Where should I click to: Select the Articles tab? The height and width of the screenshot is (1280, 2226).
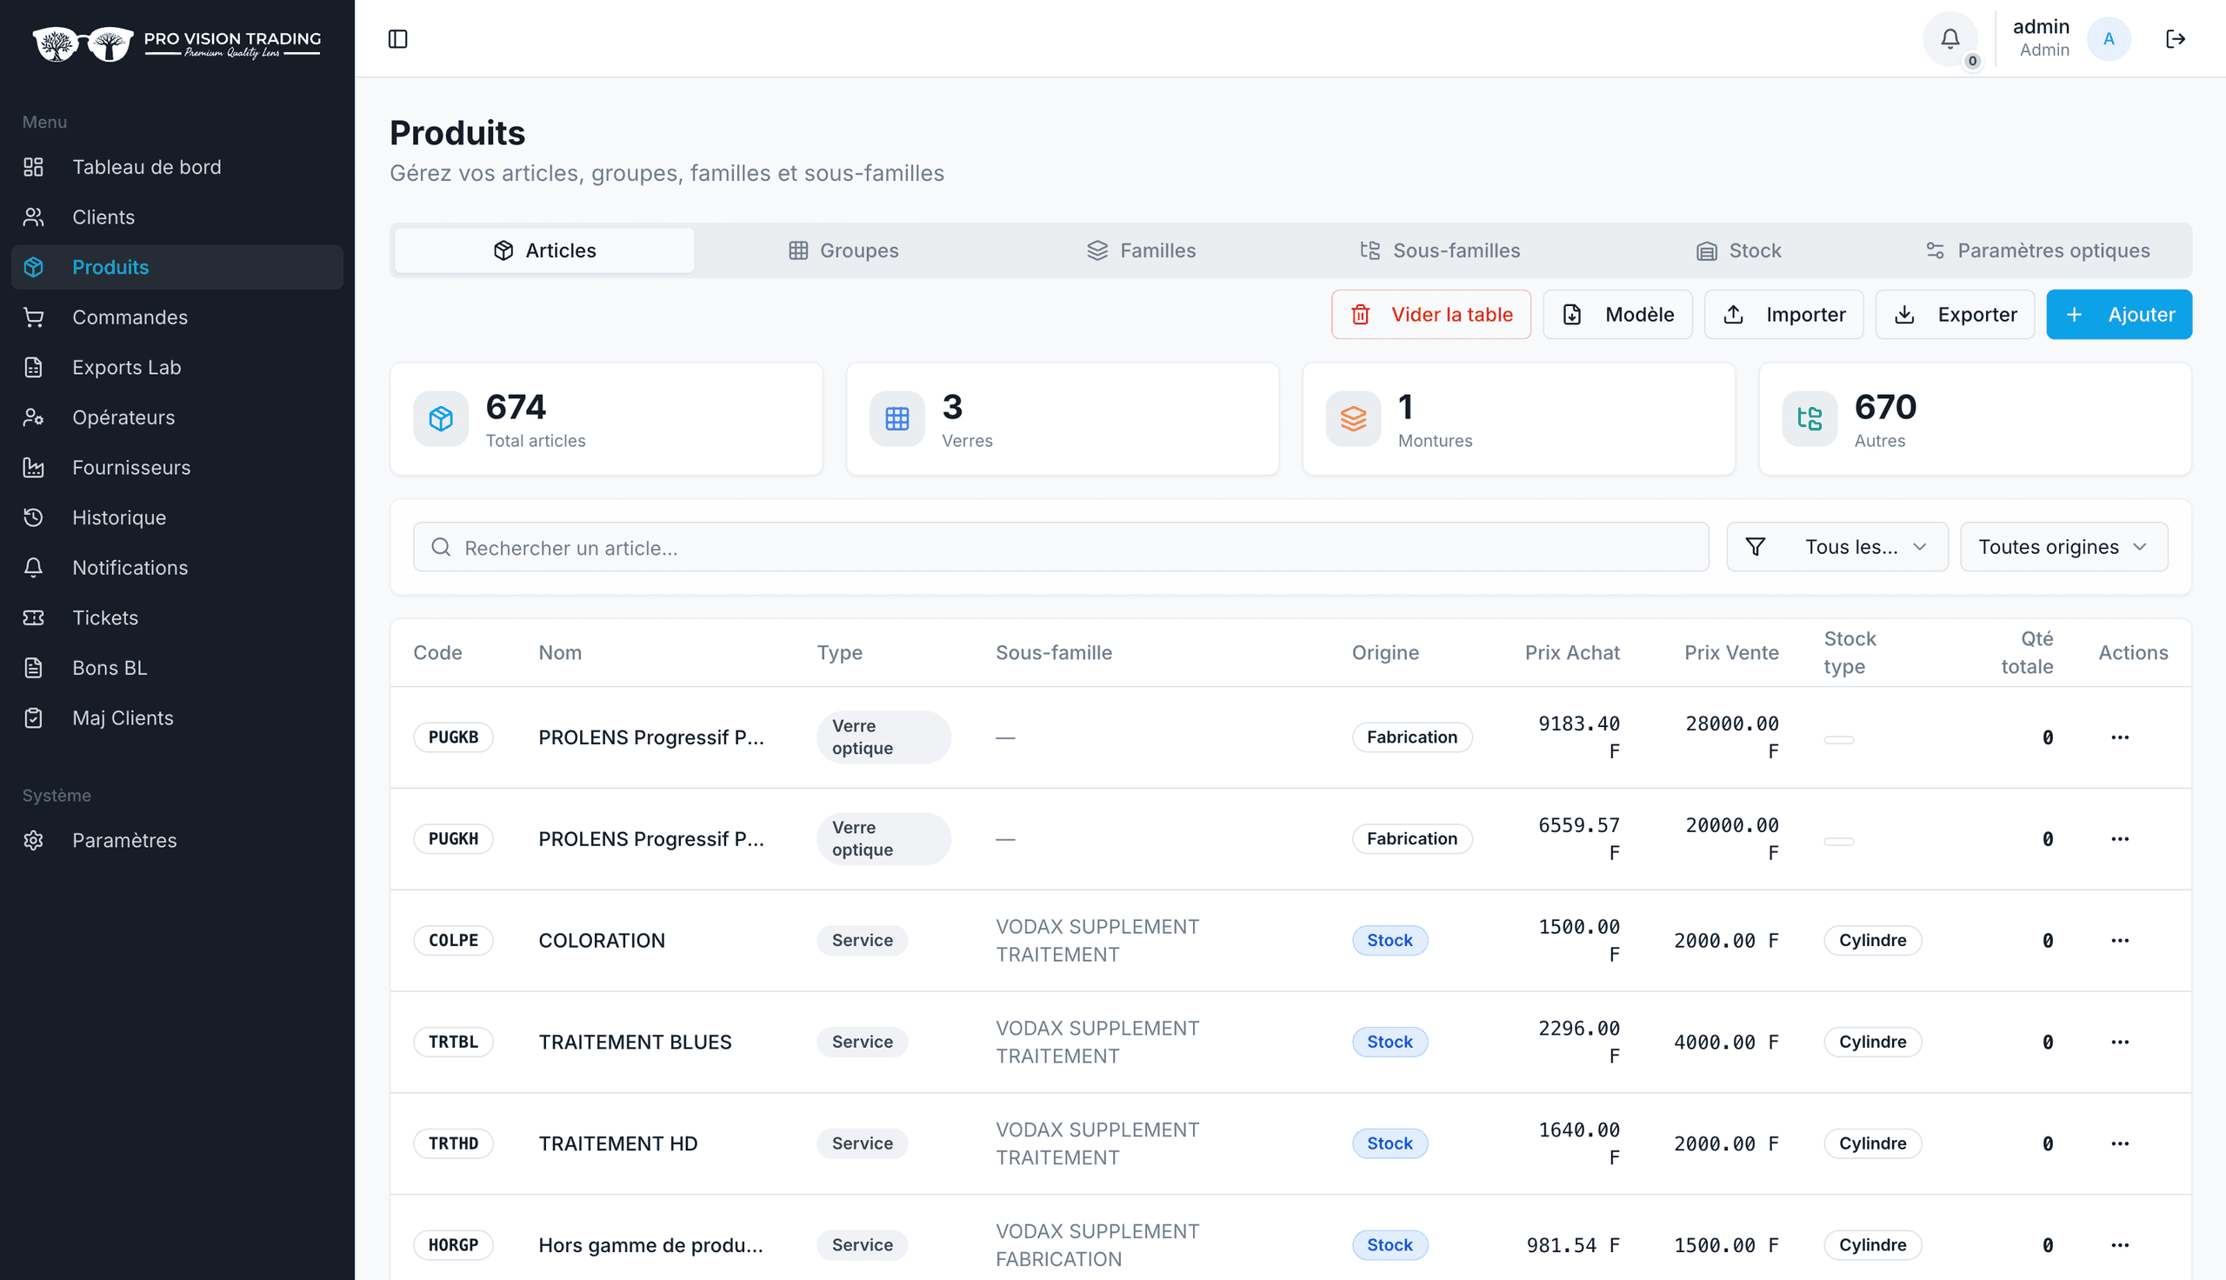pos(544,250)
